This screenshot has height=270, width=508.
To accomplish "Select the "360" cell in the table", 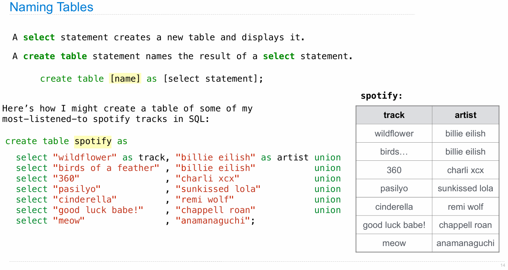I will 394,170.
